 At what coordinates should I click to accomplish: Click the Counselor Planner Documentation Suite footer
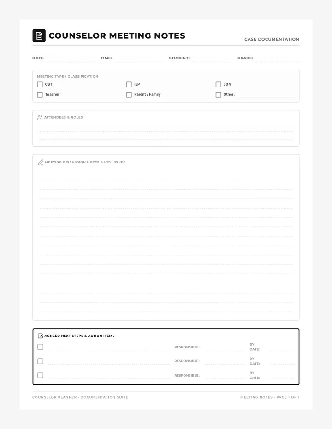coord(80,397)
